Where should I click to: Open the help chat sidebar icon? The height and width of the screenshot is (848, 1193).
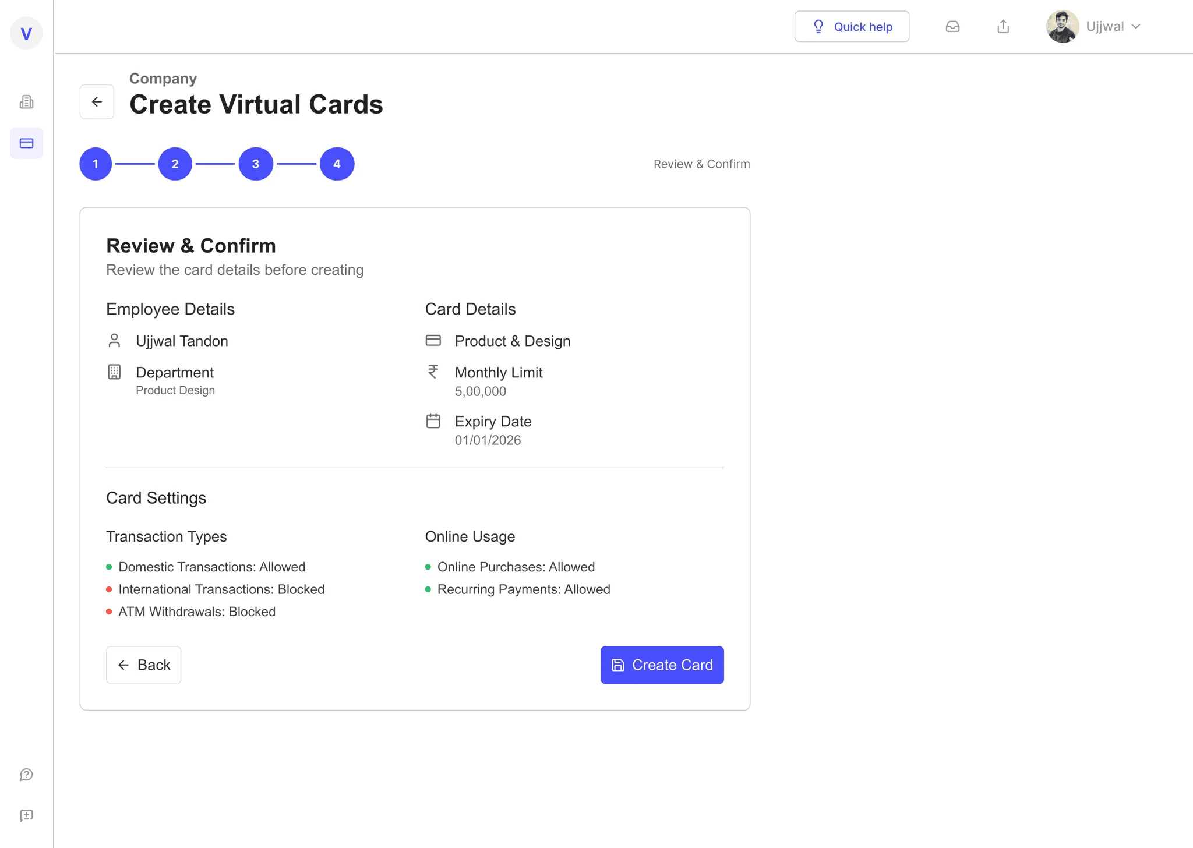click(x=26, y=775)
